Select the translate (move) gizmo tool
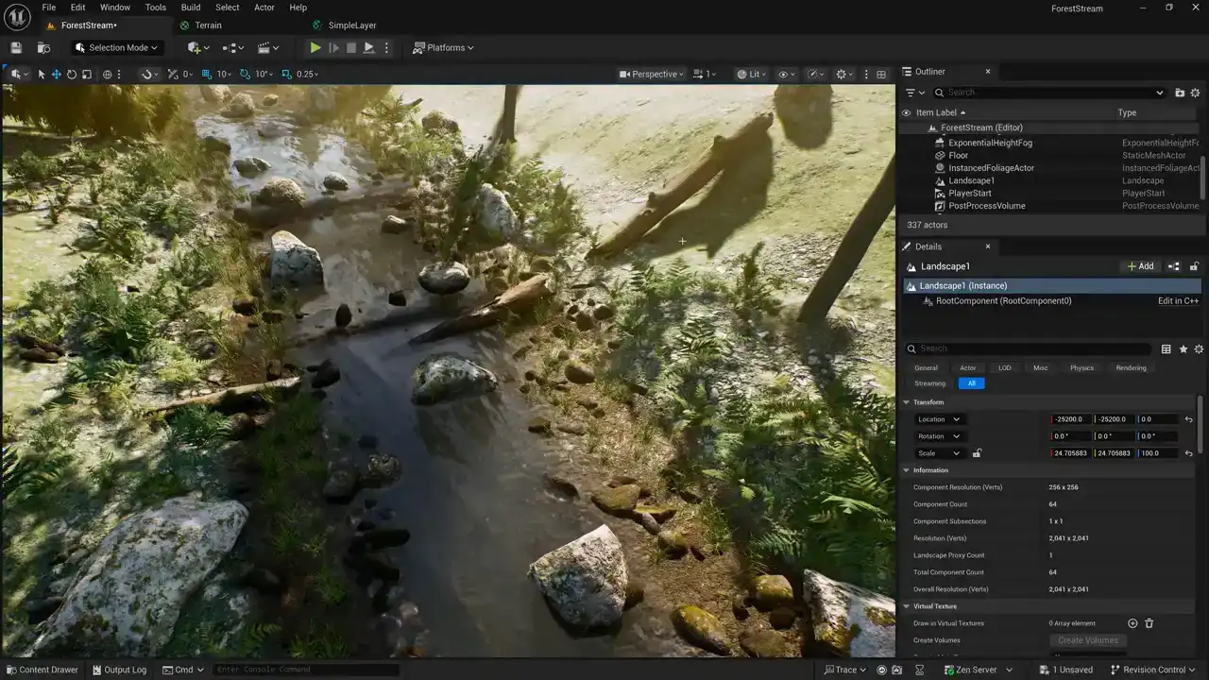Viewport: 1209px width, 680px height. [56, 74]
